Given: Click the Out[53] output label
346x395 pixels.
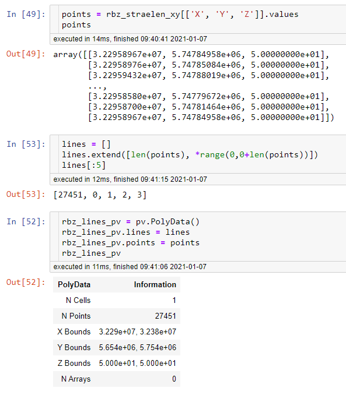Looking at the screenshot, I should tap(26, 194).
